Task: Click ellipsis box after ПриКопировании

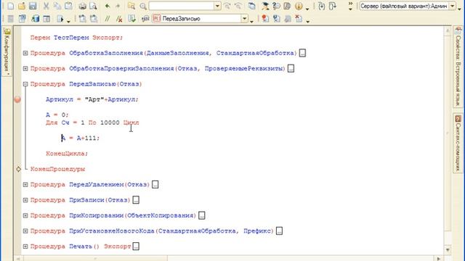Action: [x=202, y=216]
